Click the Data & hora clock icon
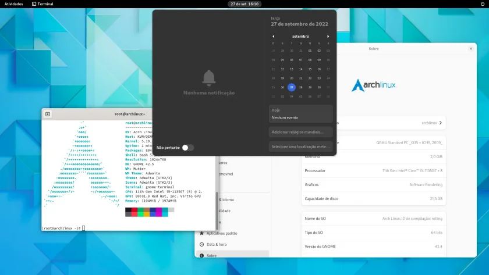Screen dimensions: 489x275 [201, 245]
